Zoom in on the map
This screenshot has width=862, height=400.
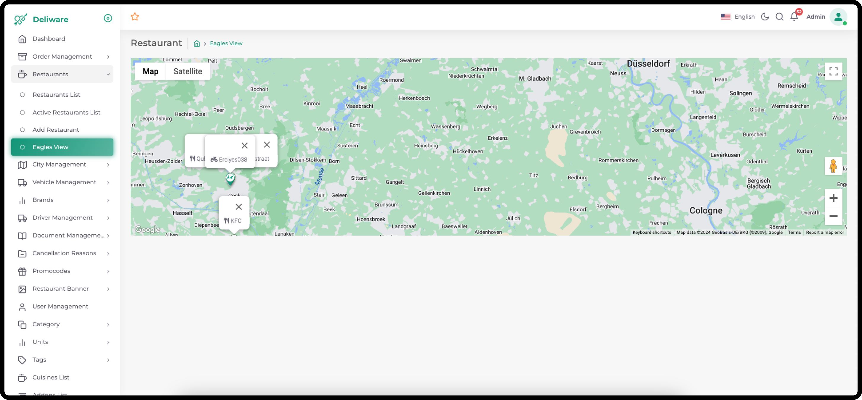point(833,198)
